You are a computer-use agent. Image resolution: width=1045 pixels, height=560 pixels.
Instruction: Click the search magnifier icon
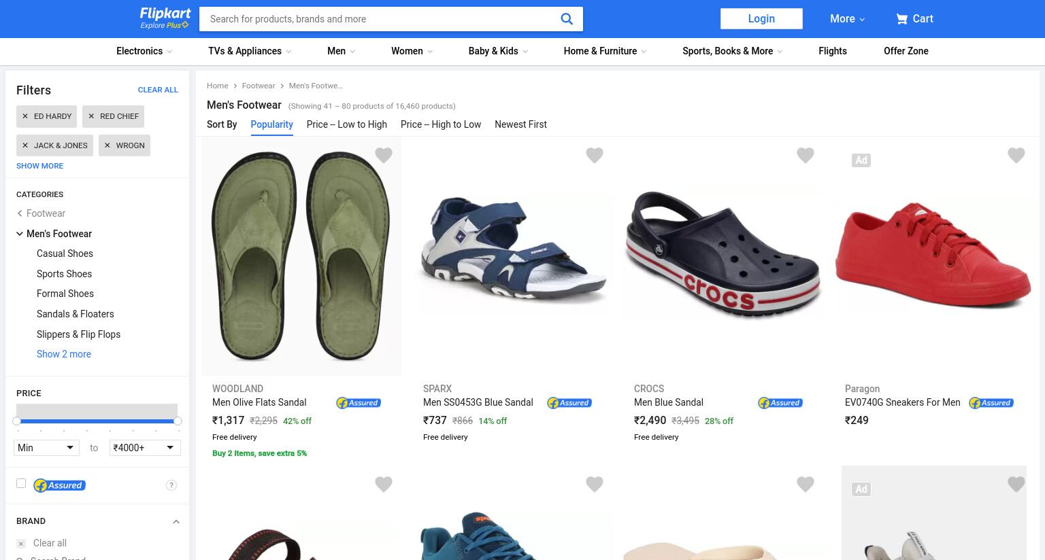pyautogui.click(x=566, y=19)
